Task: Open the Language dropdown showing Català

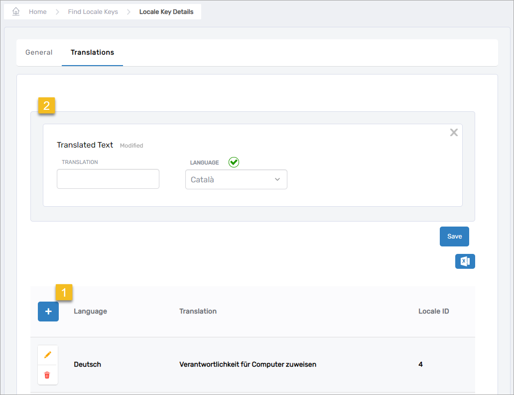Action: (236, 179)
